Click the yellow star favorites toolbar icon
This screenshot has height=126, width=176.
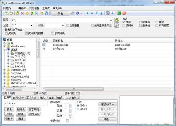coord(32,13)
